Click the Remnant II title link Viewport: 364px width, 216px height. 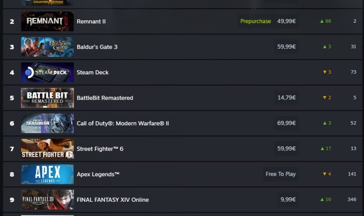[91, 22]
